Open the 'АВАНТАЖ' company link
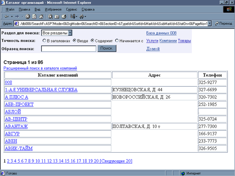The height and width of the screenshot is (176, 235). pos(16,126)
